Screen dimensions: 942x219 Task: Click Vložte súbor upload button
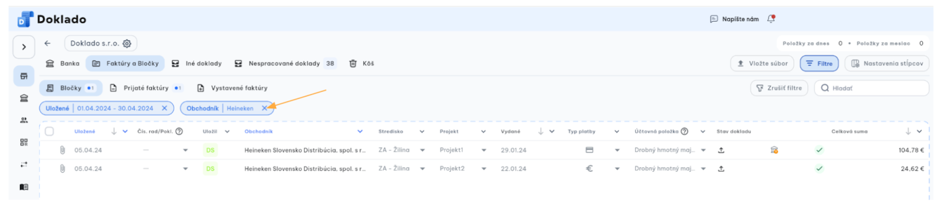[x=762, y=64]
